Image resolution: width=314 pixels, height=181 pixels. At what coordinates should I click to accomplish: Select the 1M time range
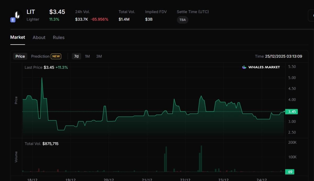pos(87,56)
